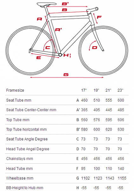Screen dimensions: 134x191
Task: Click the Seat Tube Center-Center mm label
Action: click(31, 110)
